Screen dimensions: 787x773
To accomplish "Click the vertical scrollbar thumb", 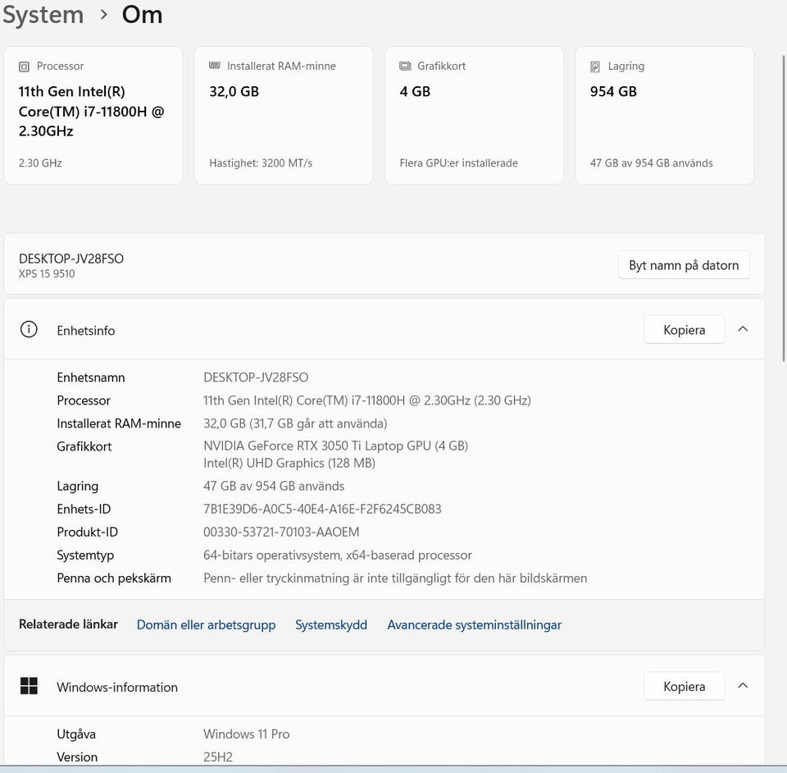I will click(x=784, y=208).
